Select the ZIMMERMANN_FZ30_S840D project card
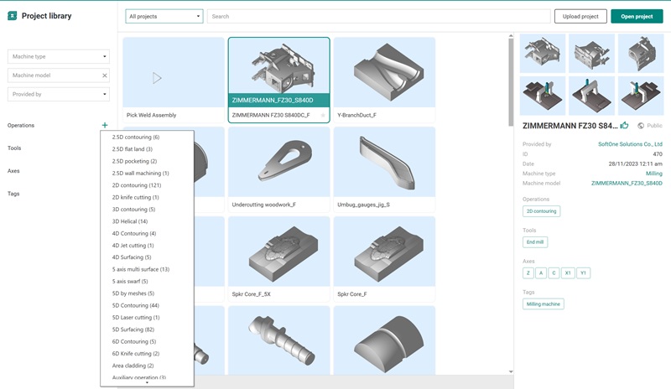Image resolution: width=671 pixels, height=389 pixels. 279,80
